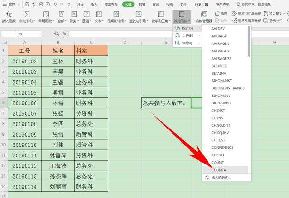Screen dimensions: 289x198
Task: Open the 名称管理器 name manager
Action: tap(204, 14)
